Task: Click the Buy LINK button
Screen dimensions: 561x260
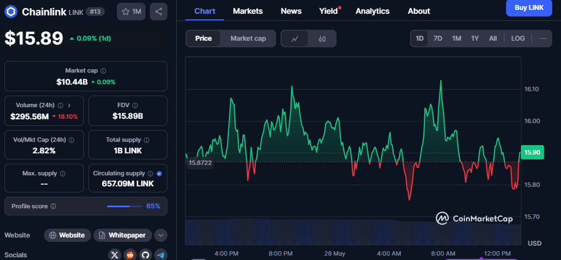Action: [x=529, y=8]
